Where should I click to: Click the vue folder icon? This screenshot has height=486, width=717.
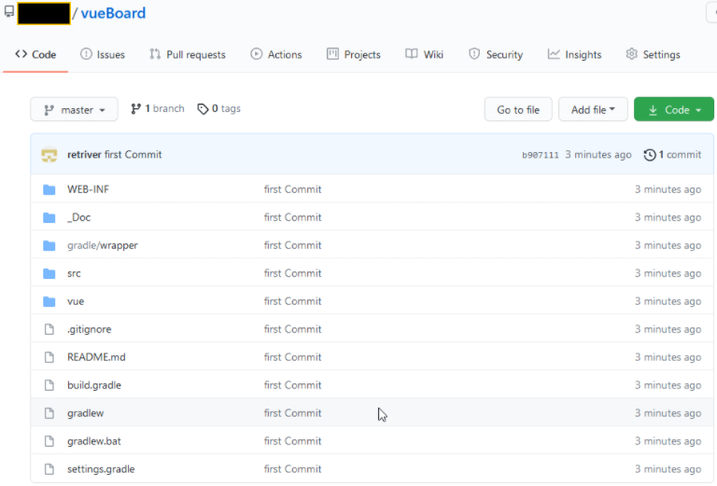(x=49, y=302)
